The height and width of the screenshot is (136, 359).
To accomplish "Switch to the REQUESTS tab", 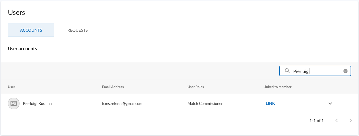I will (78, 30).
